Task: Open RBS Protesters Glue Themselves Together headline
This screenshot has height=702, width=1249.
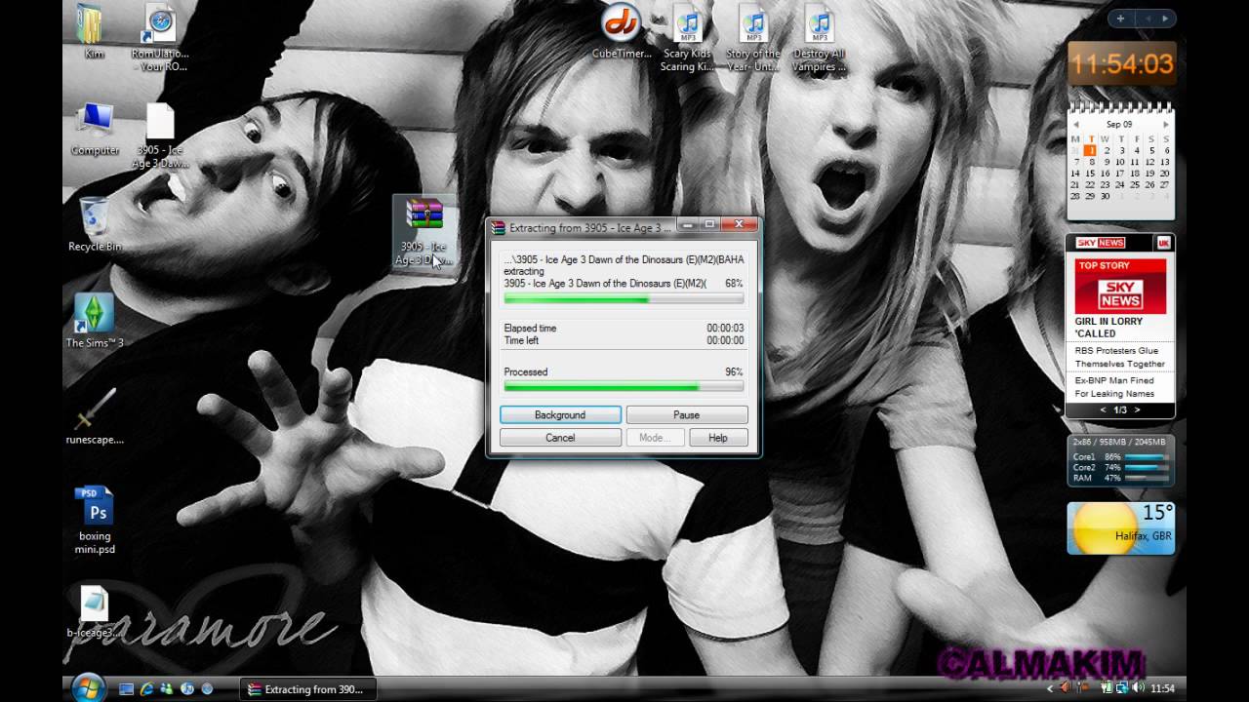Action: coord(1120,357)
